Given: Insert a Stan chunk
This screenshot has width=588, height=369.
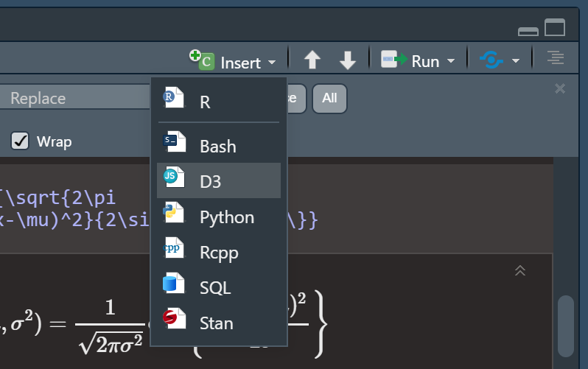Looking at the screenshot, I should 219,322.
